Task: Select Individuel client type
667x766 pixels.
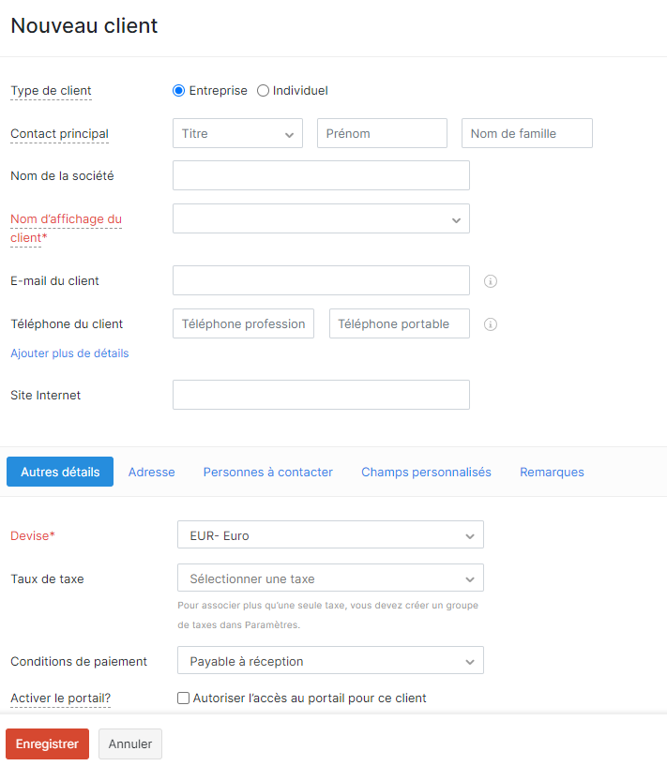Action: tap(263, 91)
